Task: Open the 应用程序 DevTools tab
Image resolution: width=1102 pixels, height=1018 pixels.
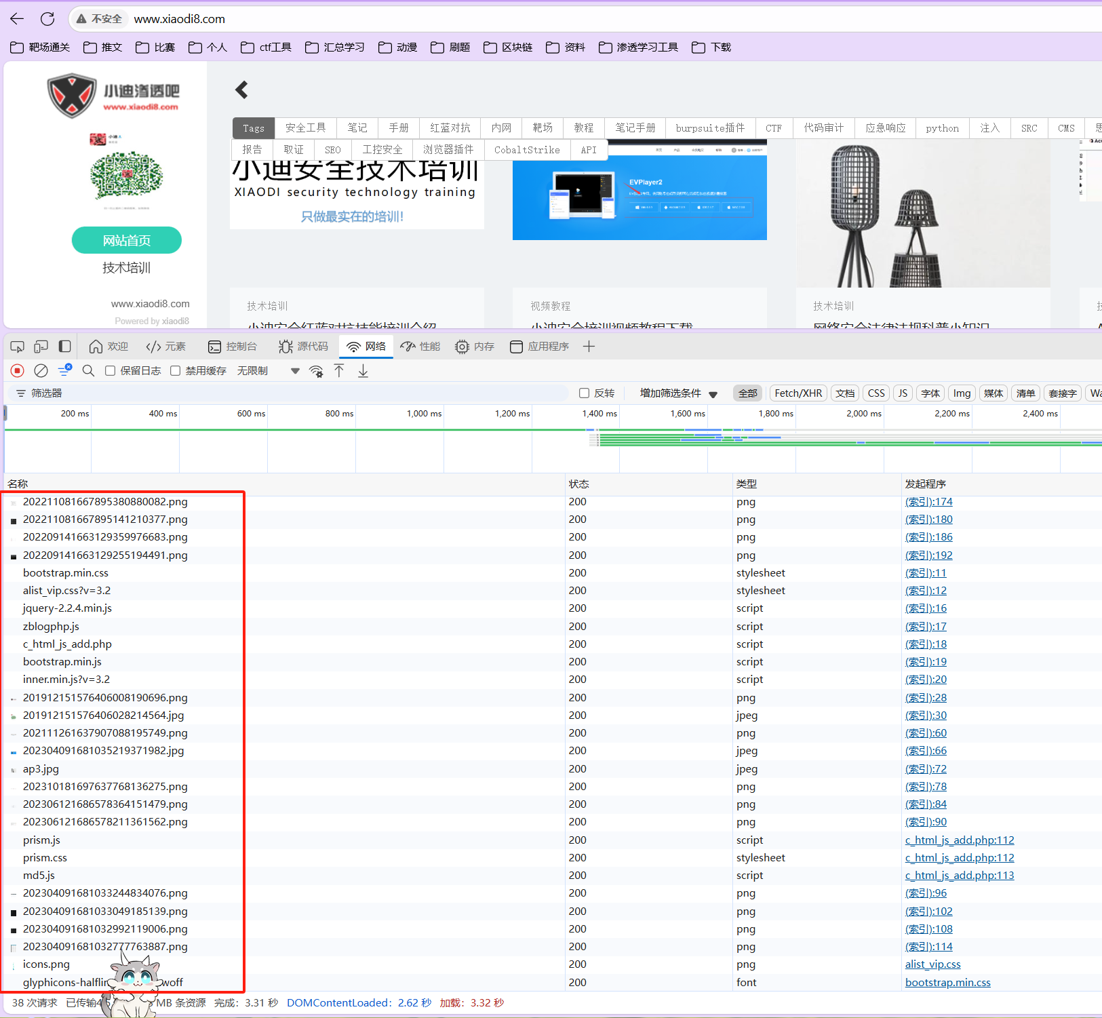Action: click(540, 347)
